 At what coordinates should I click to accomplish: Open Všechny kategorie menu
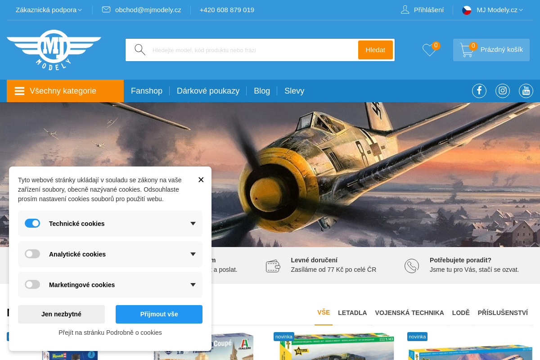click(x=65, y=91)
